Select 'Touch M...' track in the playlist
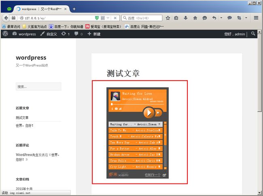 pos(136,136)
